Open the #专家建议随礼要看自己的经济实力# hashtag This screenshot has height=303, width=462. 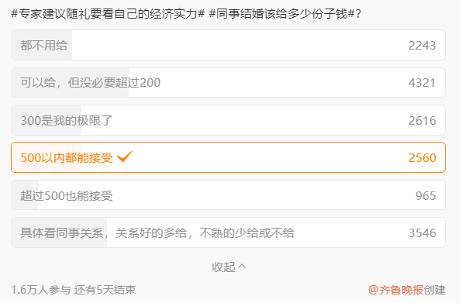pos(108,14)
